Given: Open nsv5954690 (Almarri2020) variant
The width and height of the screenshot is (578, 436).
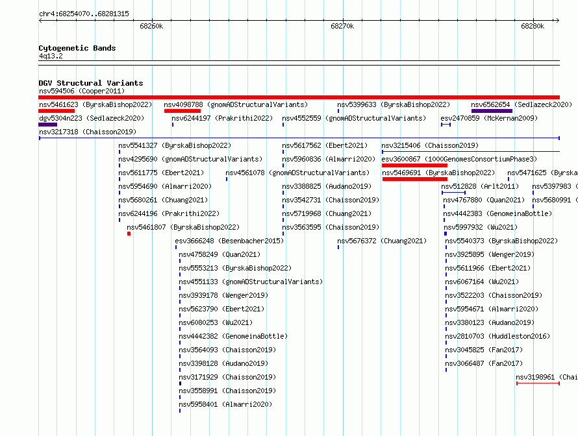Looking at the screenshot, I should (x=165, y=186).
